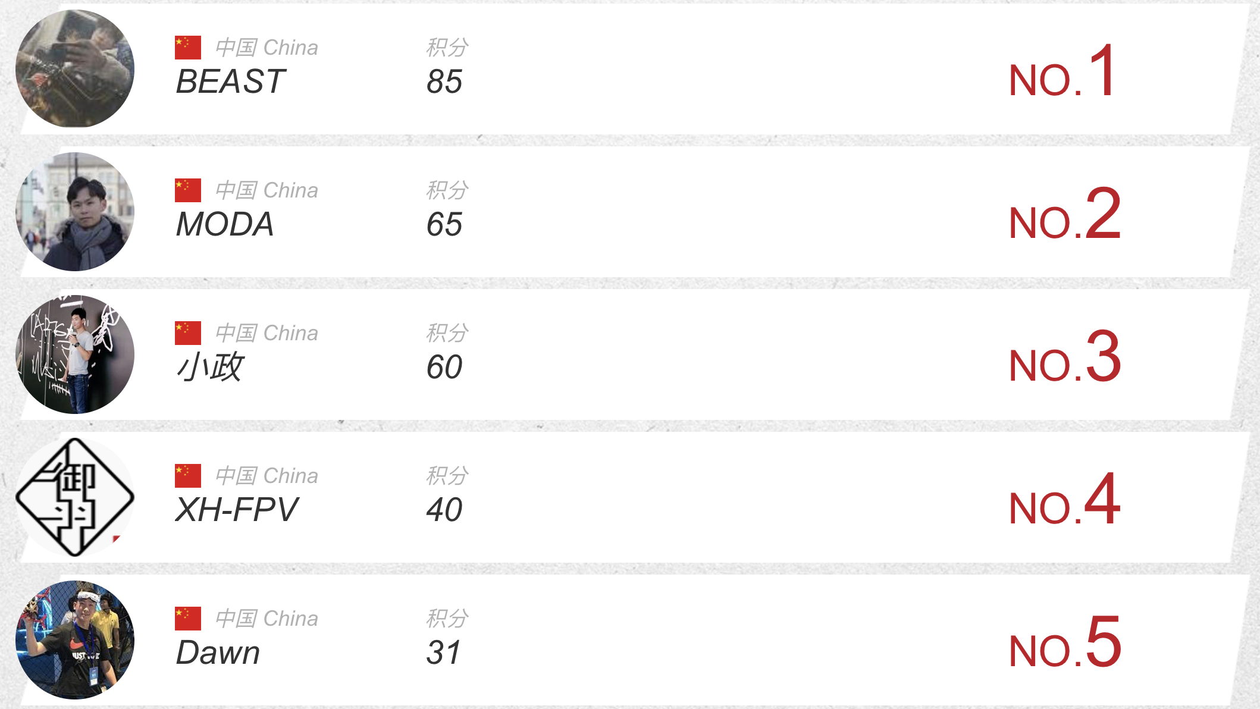Select the Dawn pilot name
Viewport: 1260px width, 709px height.
(218, 652)
